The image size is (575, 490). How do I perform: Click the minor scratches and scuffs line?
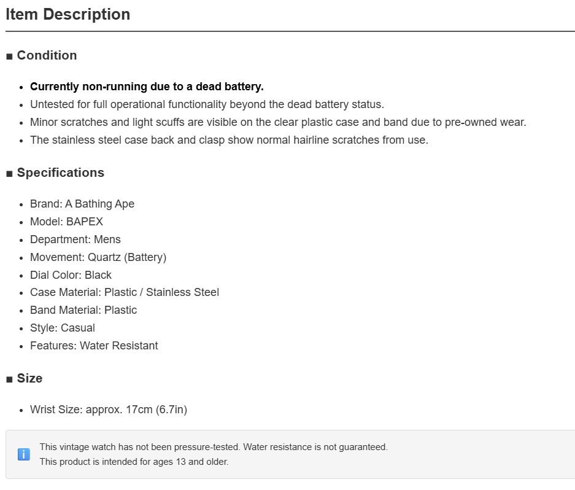(x=278, y=122)
